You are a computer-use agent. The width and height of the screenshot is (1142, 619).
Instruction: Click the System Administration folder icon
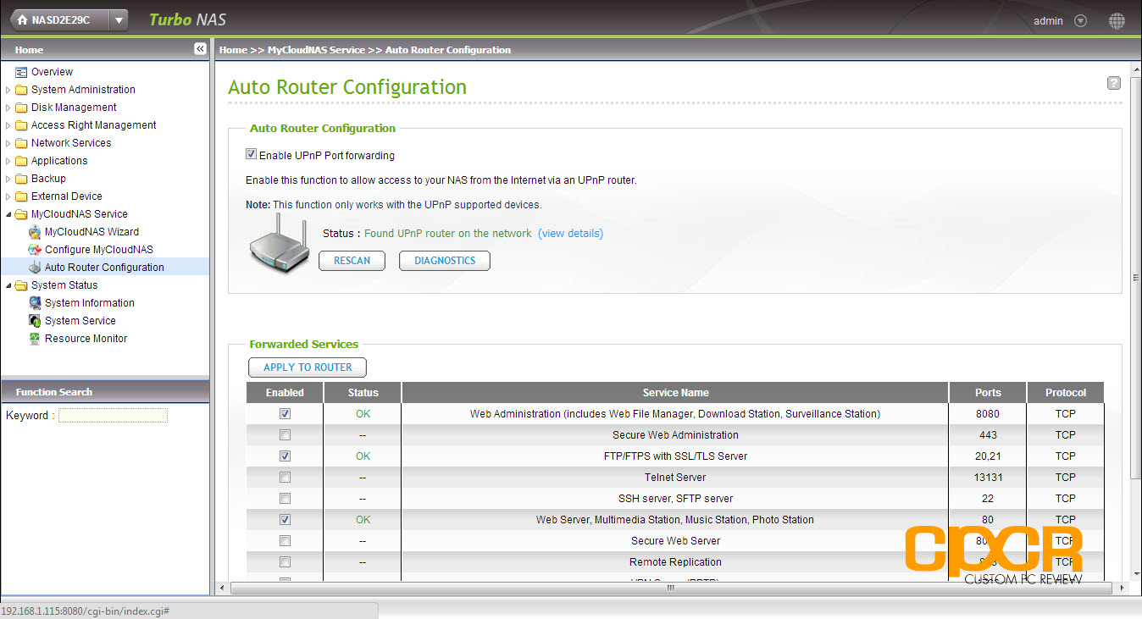[21, 90]
